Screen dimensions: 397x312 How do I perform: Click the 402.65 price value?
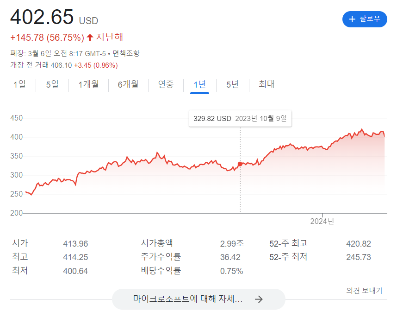[x=42, y=17]
